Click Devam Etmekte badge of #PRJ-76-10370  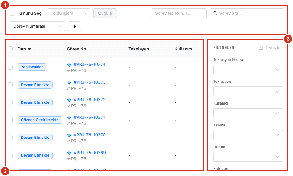35,138
